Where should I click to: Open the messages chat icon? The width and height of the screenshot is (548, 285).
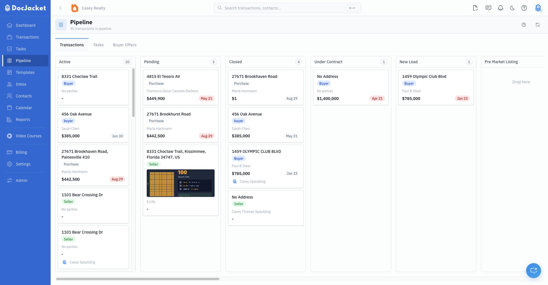point(488,8)
